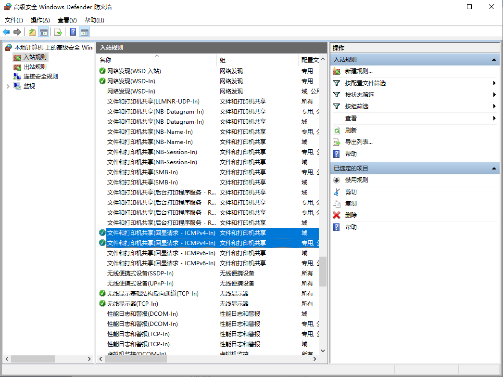Open 查看 submenu arrow in actions

point(494,118)
